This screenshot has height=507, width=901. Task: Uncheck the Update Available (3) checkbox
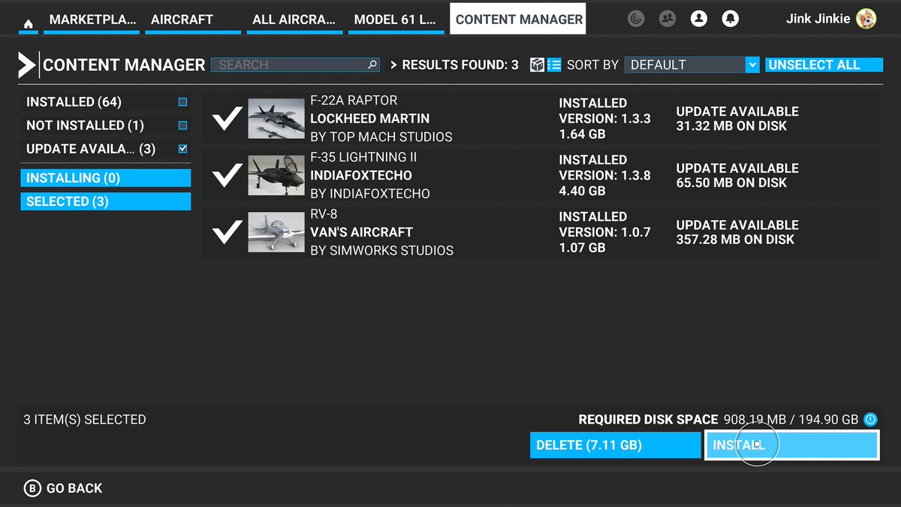(x=182, y=149)
